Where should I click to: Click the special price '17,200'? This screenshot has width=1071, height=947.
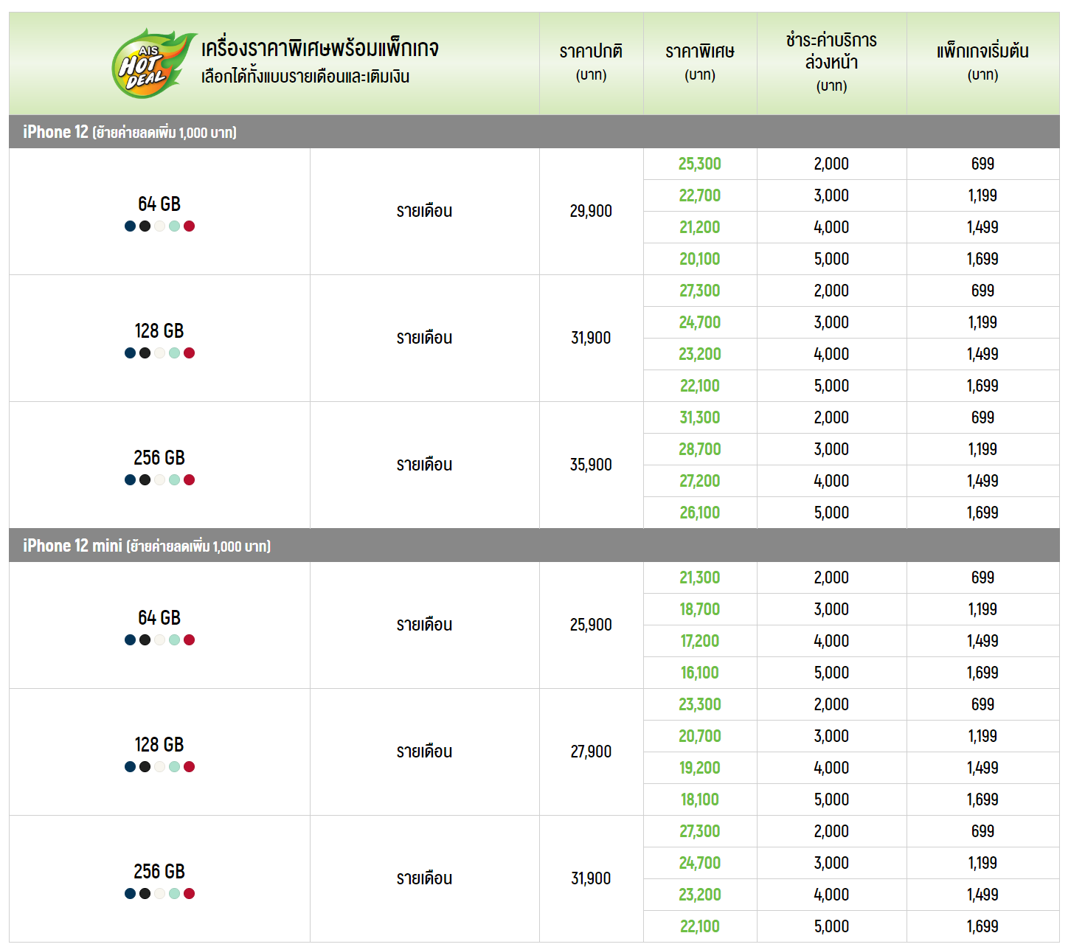pos(700,641)
